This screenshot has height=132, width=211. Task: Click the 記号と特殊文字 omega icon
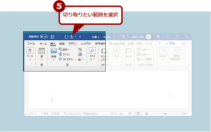point(177,50)
